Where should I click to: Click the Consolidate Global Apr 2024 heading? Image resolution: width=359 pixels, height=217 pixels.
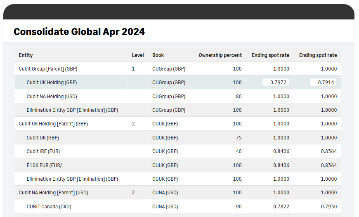79,32
